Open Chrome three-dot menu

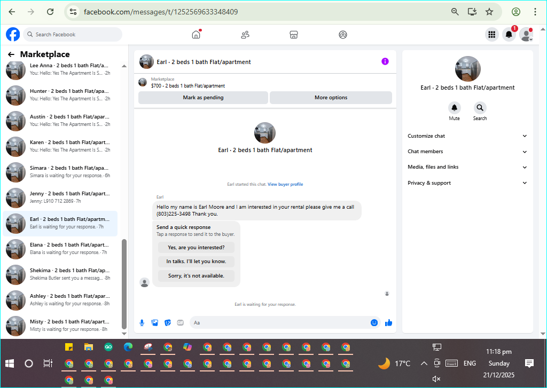(x=535, y=12)
